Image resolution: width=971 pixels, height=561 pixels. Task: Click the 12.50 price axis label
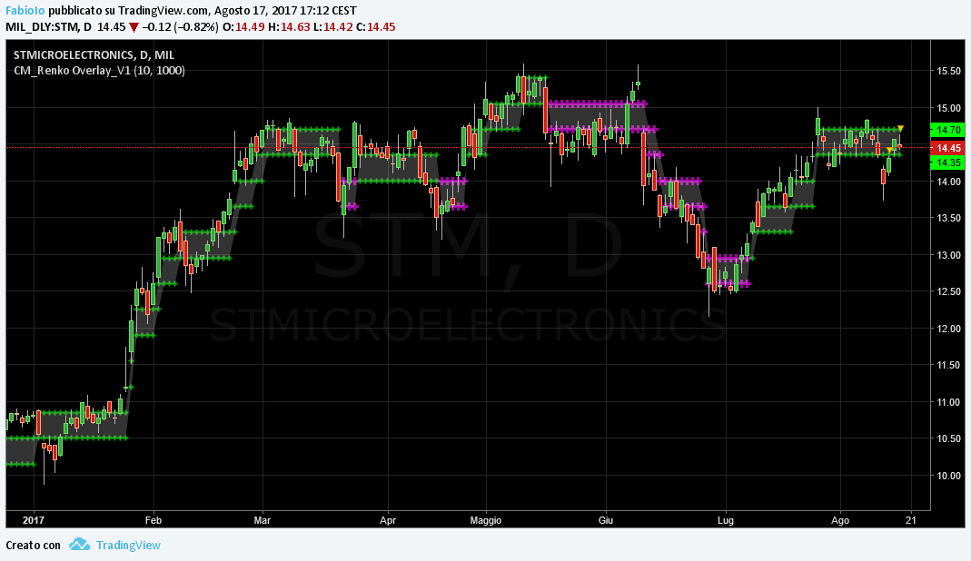click(948, 291)
